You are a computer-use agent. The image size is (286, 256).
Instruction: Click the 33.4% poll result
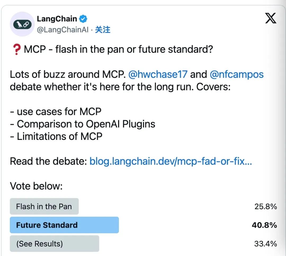(265, 244)
